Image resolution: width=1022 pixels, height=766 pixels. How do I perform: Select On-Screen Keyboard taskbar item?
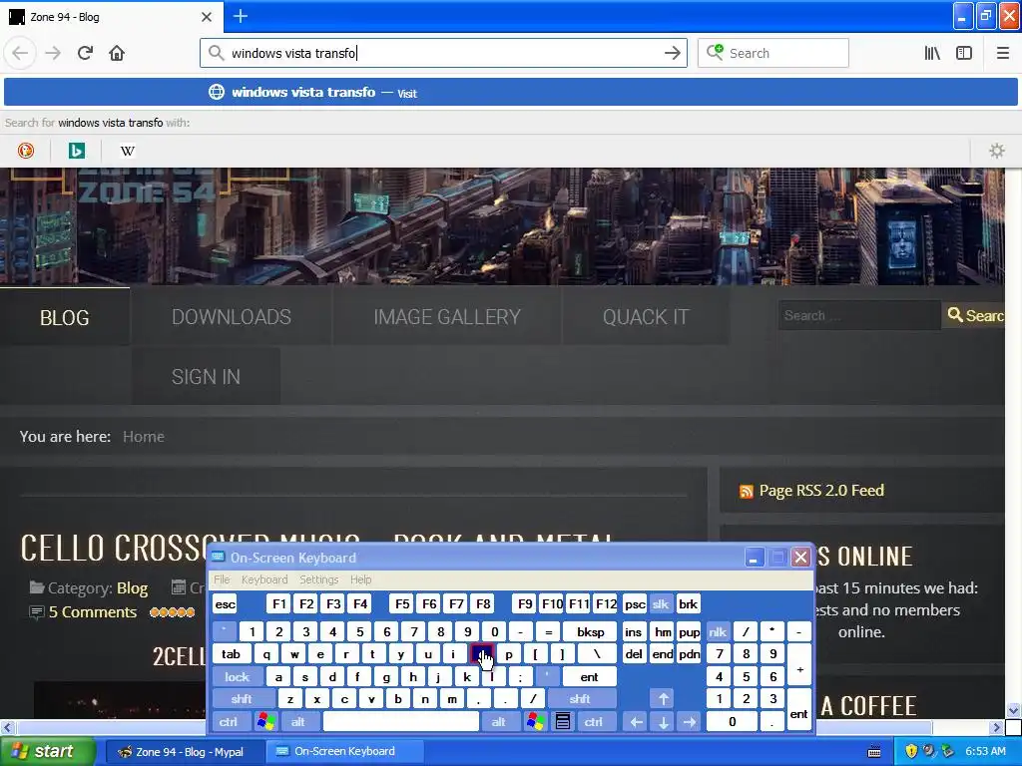pyautogui.click(x=343, y=752)
